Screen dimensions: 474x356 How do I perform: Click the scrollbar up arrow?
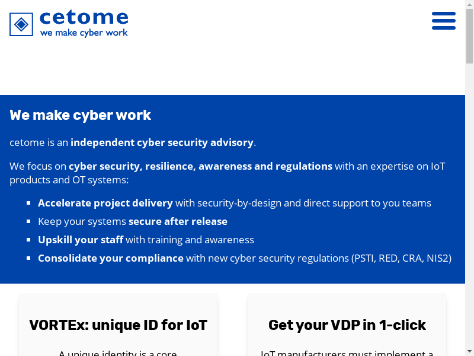(x=469, y=5)
